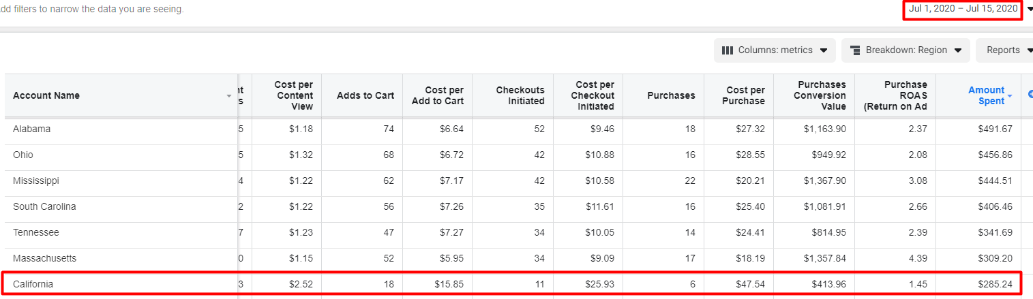Click the Cost per Purchase column header
The image size is (1033, 299).
click(x=745, y=95)
